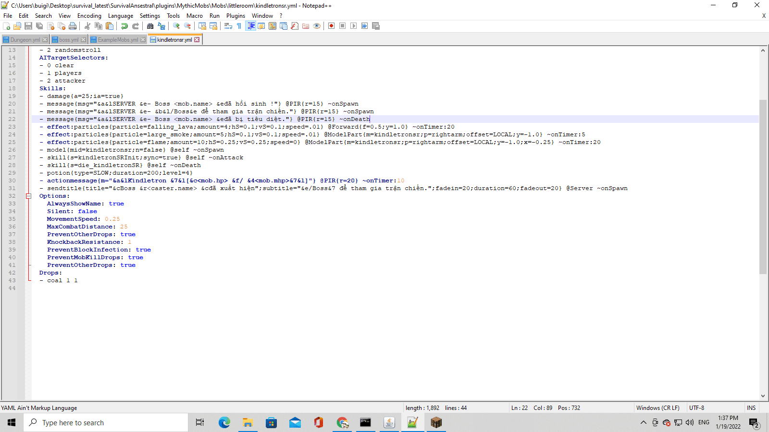Screen dimensions: 769x432
Task: Click the Stop macro recording icon
Action: click(x=343, y=26)
